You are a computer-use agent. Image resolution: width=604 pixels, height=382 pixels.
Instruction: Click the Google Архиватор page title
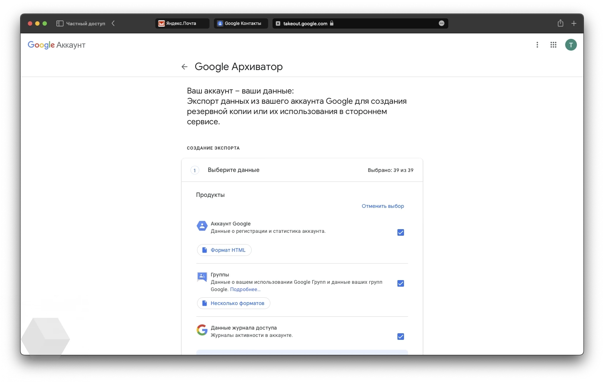[239, 67]
